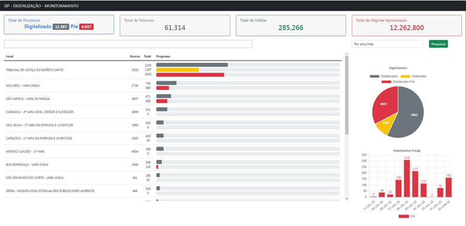Viewport: 466px width, 226px height.
Task: Select 'TRIBUNAL DE JUSTIÇA DO ESPÍRITO SANTO' row name
Action: [34, 70]
